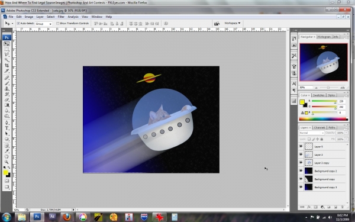This screenshot has width=355, height=222.
Task: Enable Show Transform Controls checkbox
Action: coord(57,23)
